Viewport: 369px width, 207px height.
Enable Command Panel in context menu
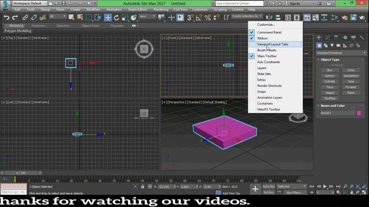(276, 32)
